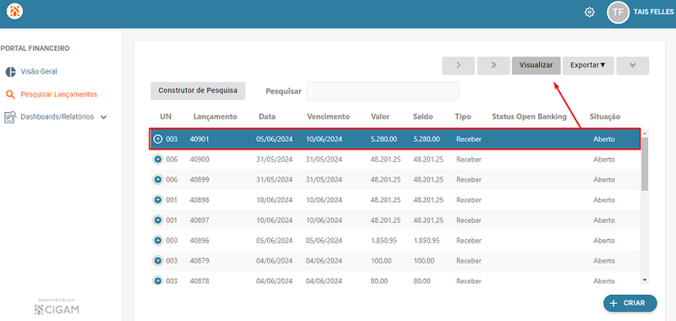Click vencimento 10/06/2024 in row 40901
The image size is (676, 321).
pos(324,139)
